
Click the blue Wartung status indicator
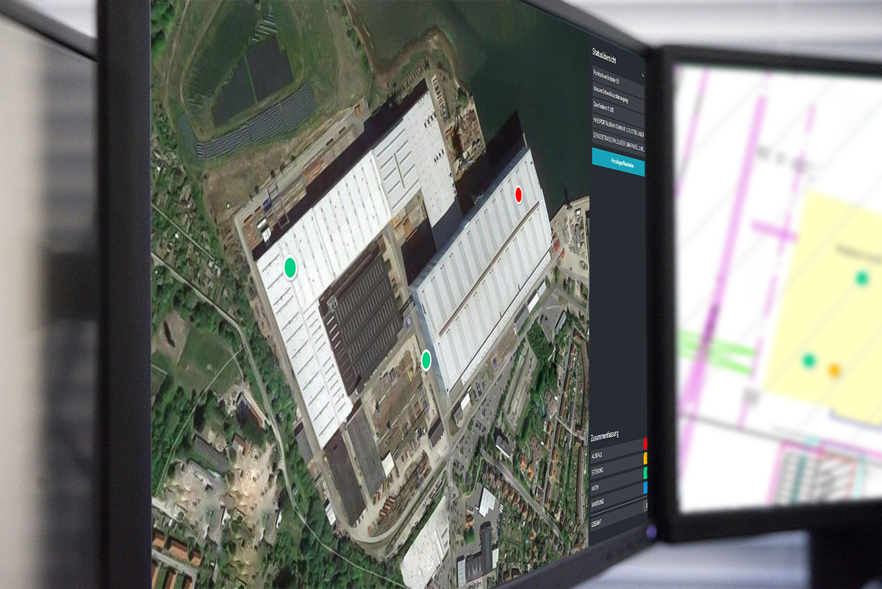click(645, 488)
